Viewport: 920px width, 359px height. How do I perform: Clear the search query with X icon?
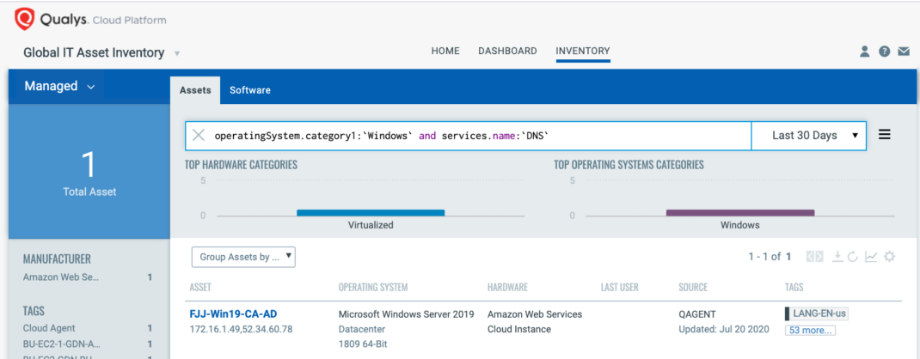199,136
